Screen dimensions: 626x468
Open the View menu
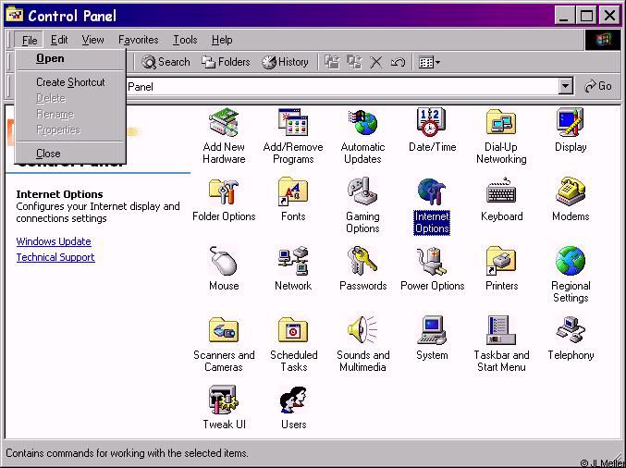(92, 40)
